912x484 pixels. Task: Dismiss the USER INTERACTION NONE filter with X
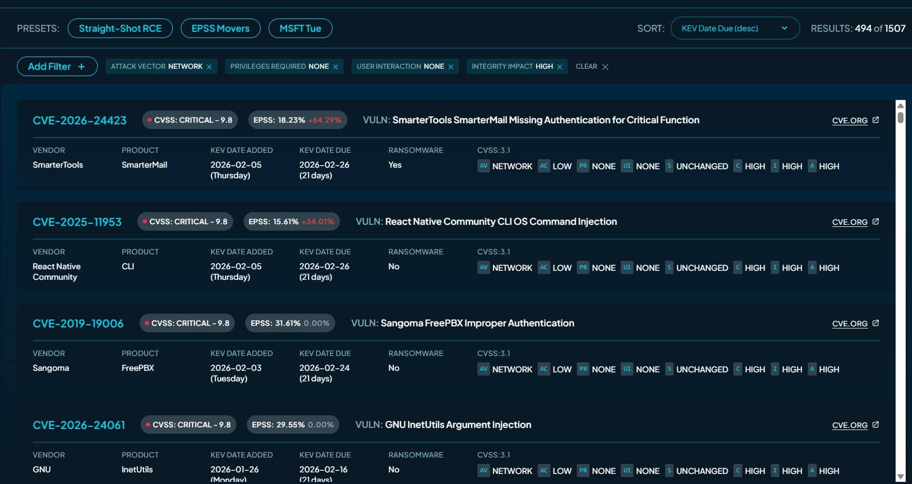coord(450,66)
